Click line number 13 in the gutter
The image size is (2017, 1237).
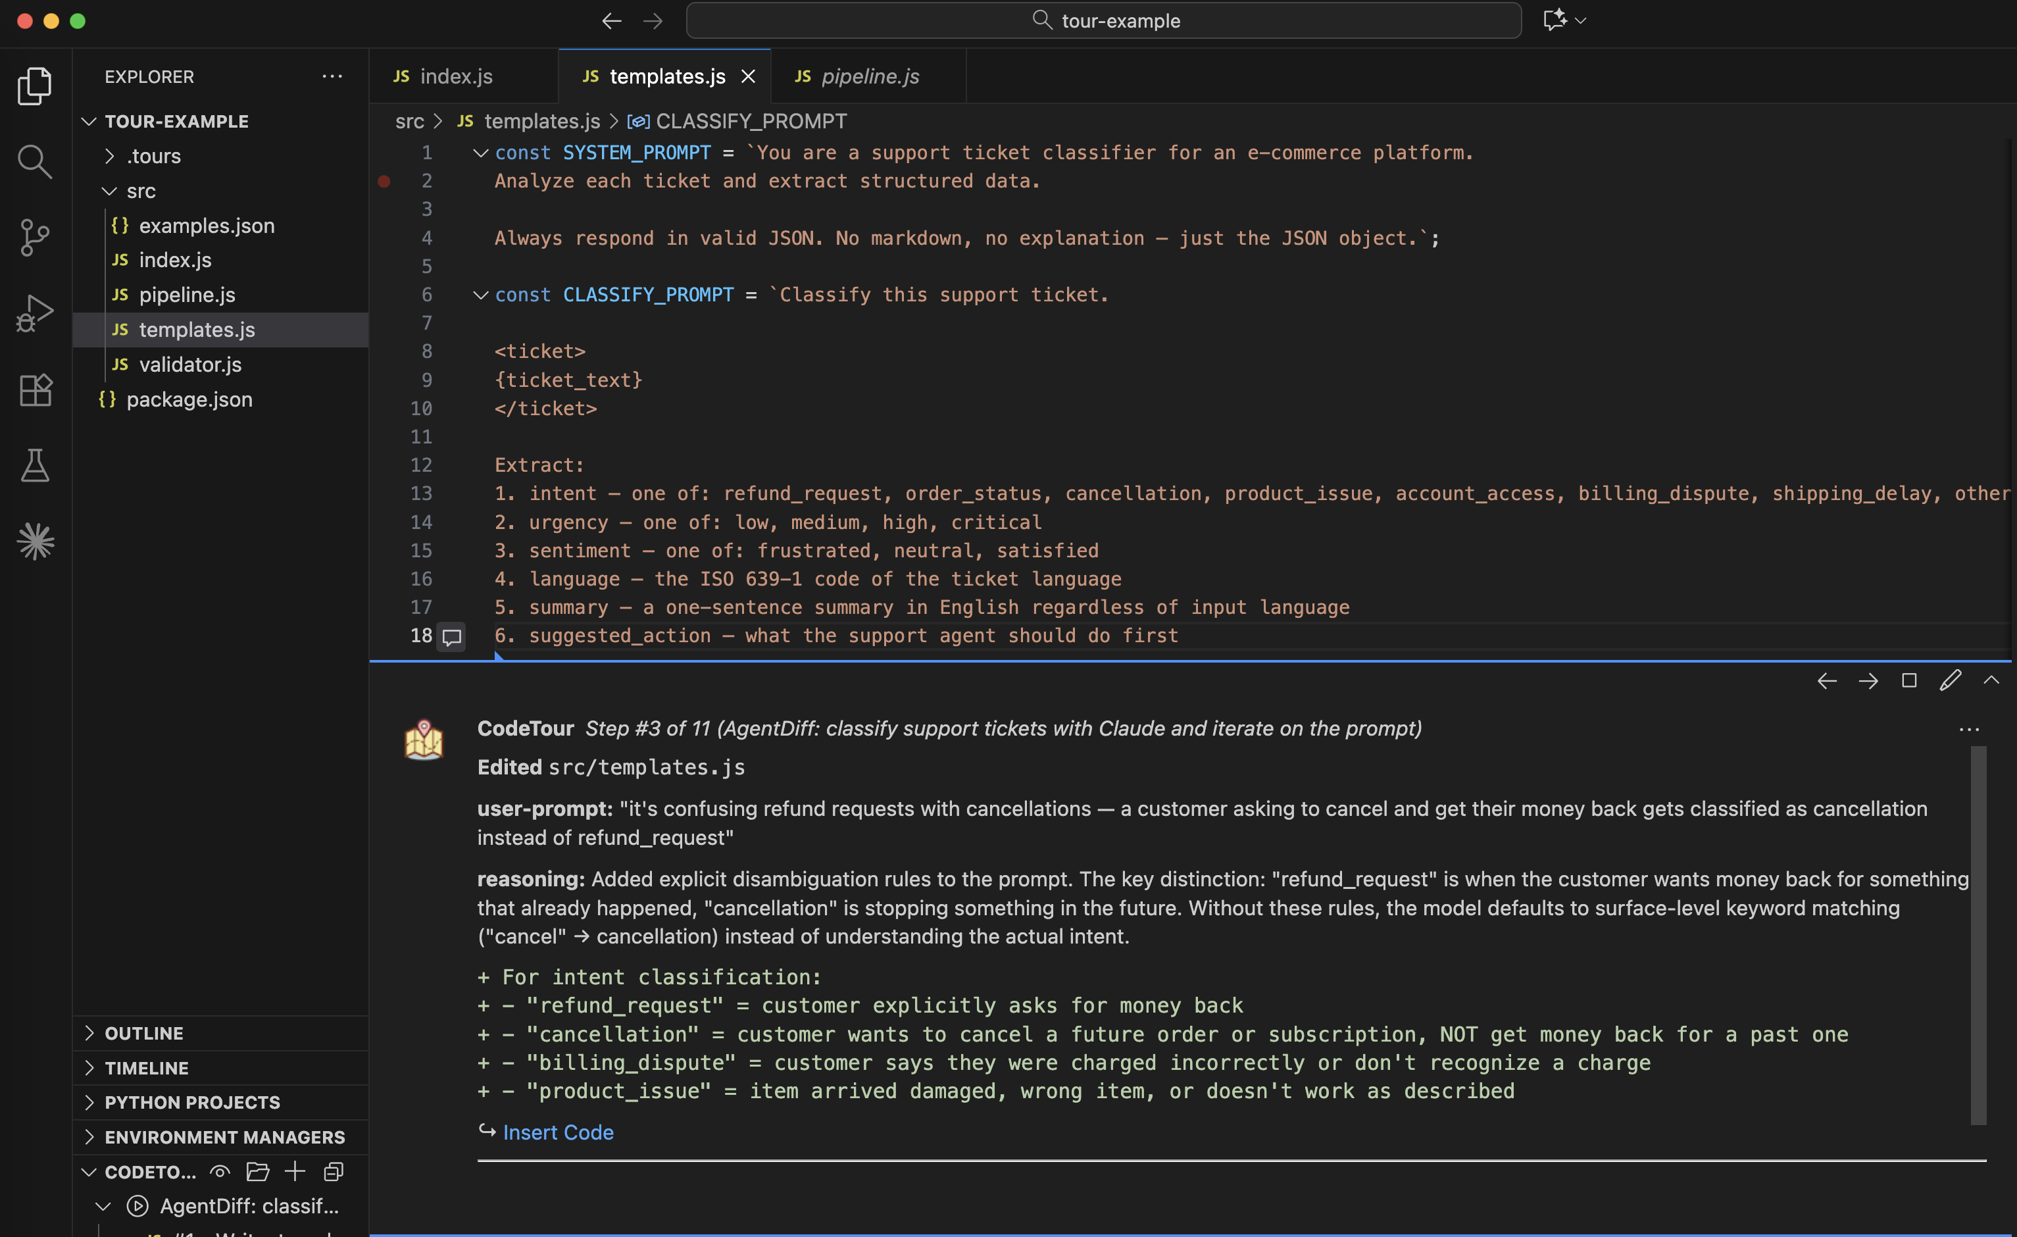click(x=421, y=493)
